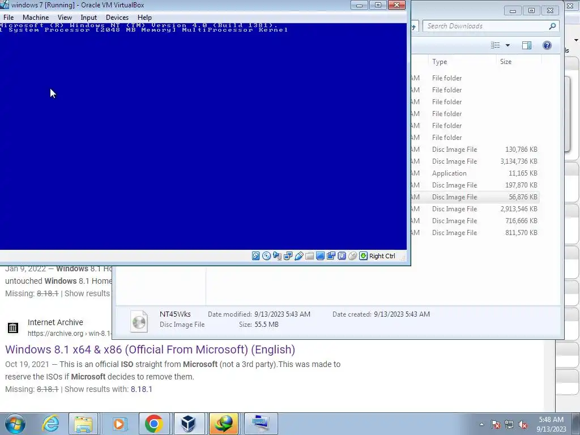Select the Application row sized 11,165 KB

point(475,173)
